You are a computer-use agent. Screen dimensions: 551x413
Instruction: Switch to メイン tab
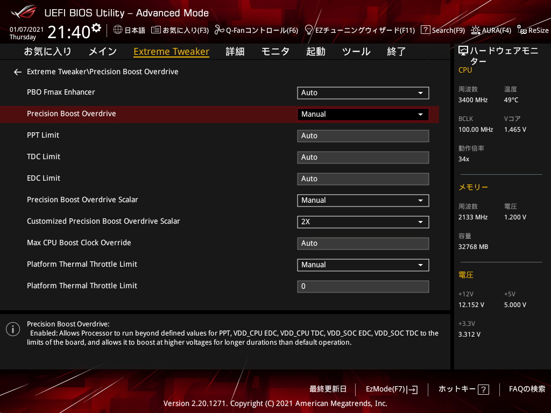tap(103, 52)
